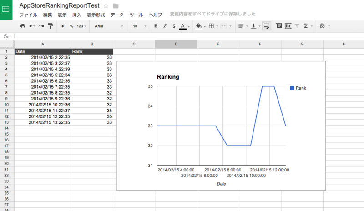Click the print icon
This screenshot has width=364, height=211.
tap(23, 26)
